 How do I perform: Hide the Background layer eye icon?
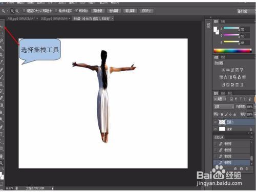(x=216, y=129)
